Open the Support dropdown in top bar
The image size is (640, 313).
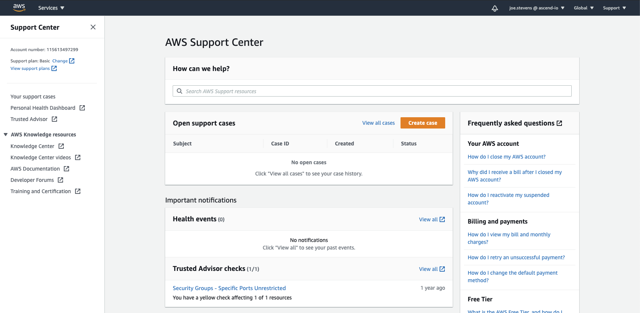coord(614,8)
